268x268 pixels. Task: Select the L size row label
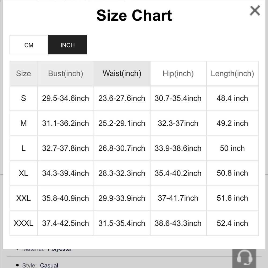pyautogui.click(x=24, y=148)
